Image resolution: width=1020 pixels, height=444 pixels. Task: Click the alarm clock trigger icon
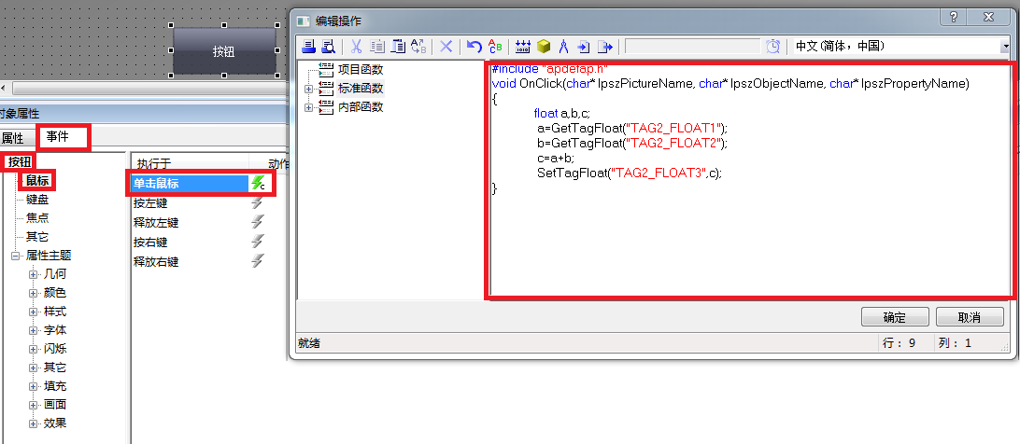pyautogui.click(x=772, y=46)
